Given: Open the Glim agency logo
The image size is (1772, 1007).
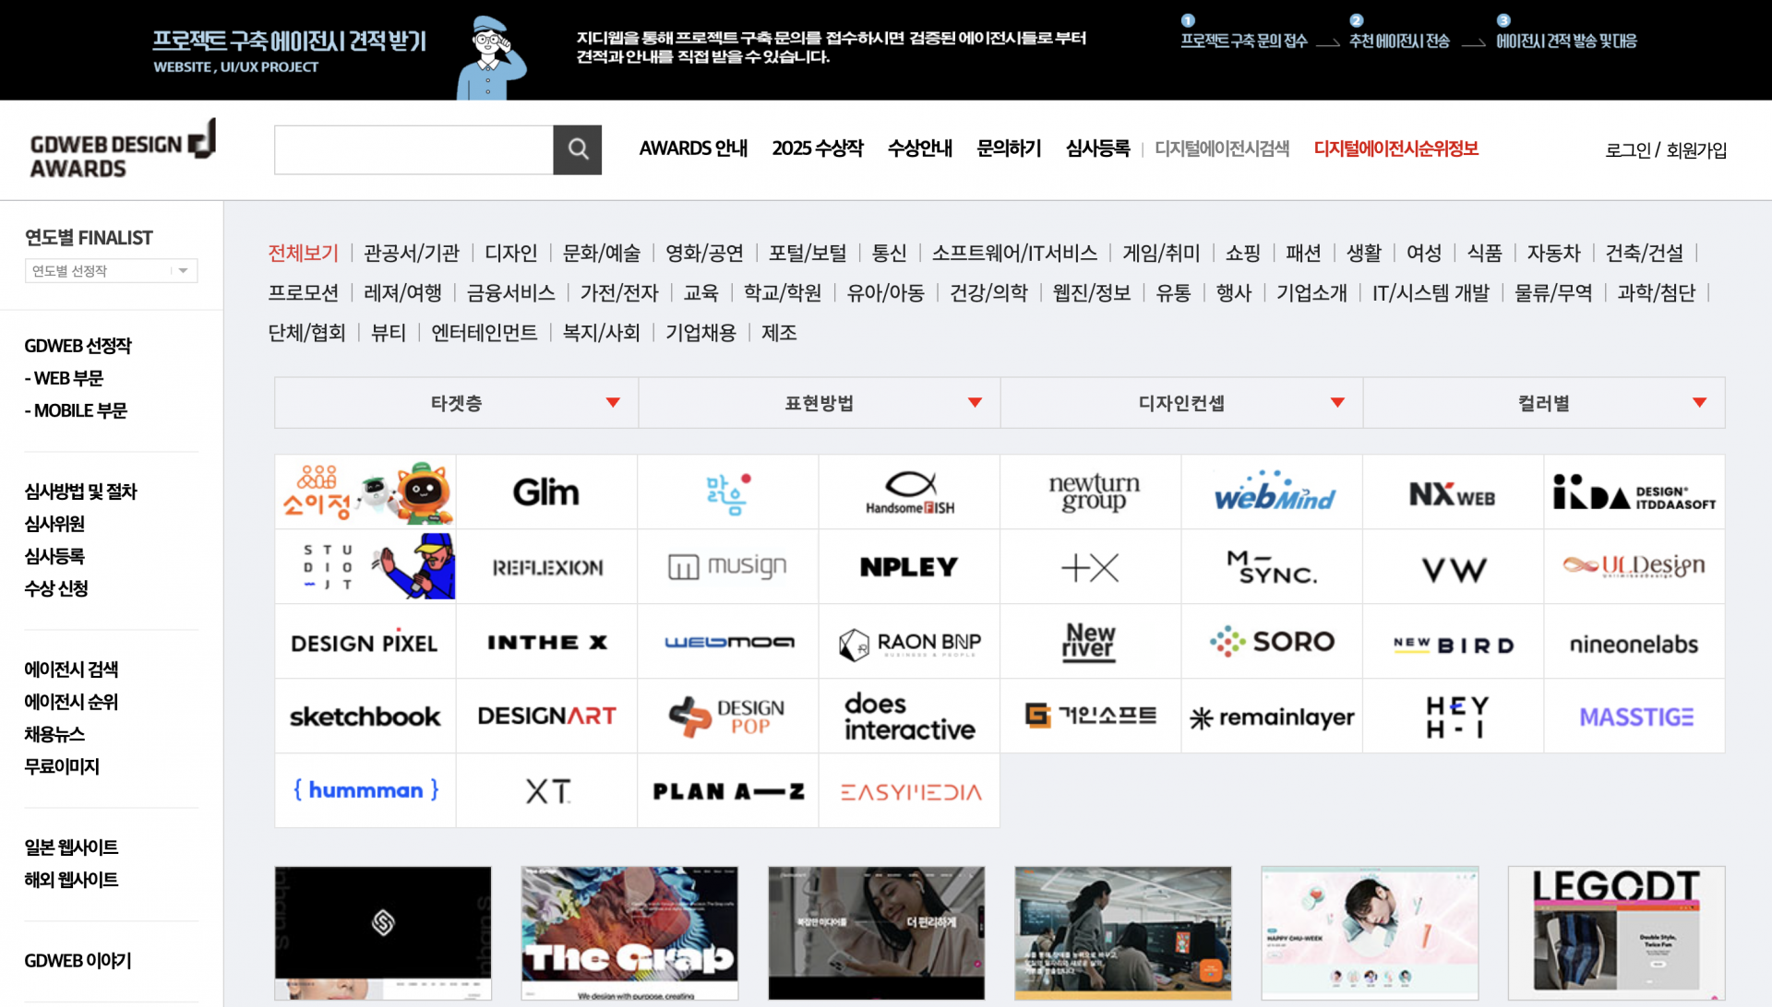Looking at the screenshot, I should (546, 492).
